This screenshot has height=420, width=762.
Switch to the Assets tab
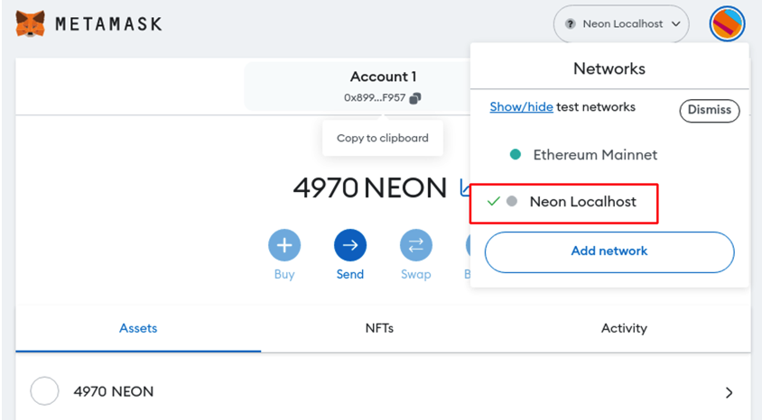[138, 328]
